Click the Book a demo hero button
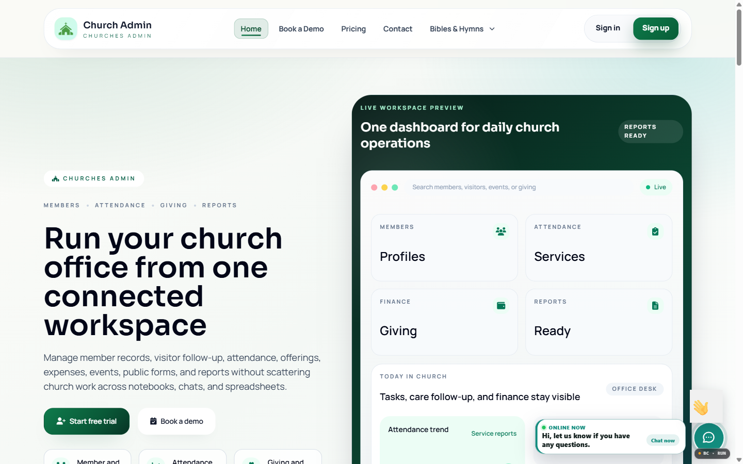 [176, 421]
